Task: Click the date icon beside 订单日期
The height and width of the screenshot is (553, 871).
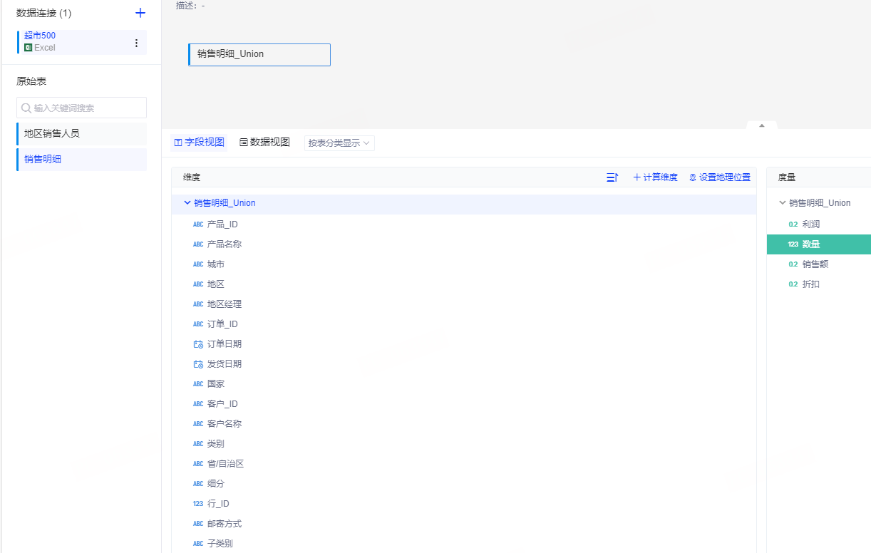Action: pyautogui.click(x=197, y=343)
